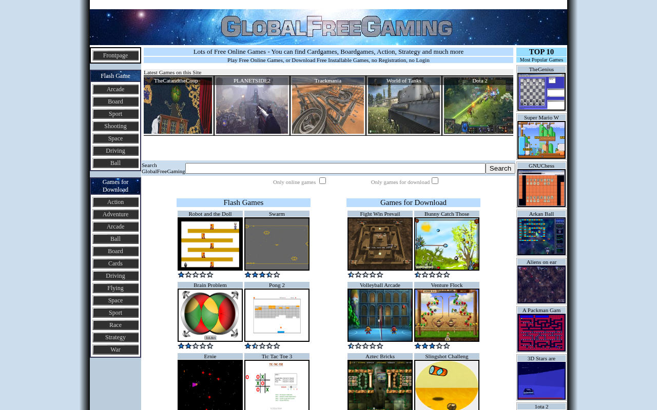Open Swarm flash game image
The width and height of the screenshot is (657, 410).
pos(277,244)
